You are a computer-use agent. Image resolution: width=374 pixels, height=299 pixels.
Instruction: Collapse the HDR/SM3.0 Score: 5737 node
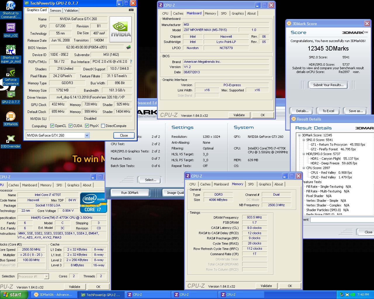[304, 154]
